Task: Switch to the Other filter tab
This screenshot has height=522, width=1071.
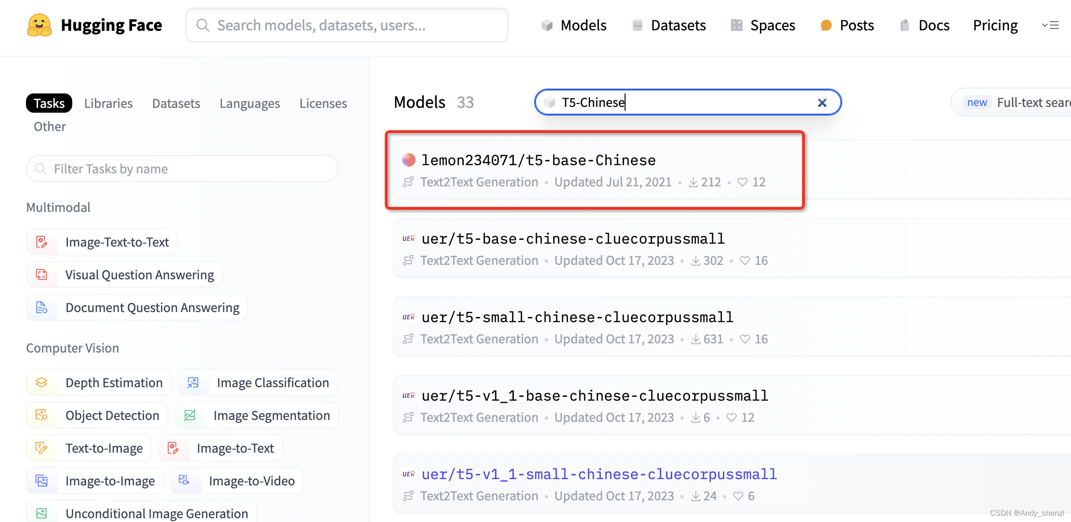Action: 50,126
